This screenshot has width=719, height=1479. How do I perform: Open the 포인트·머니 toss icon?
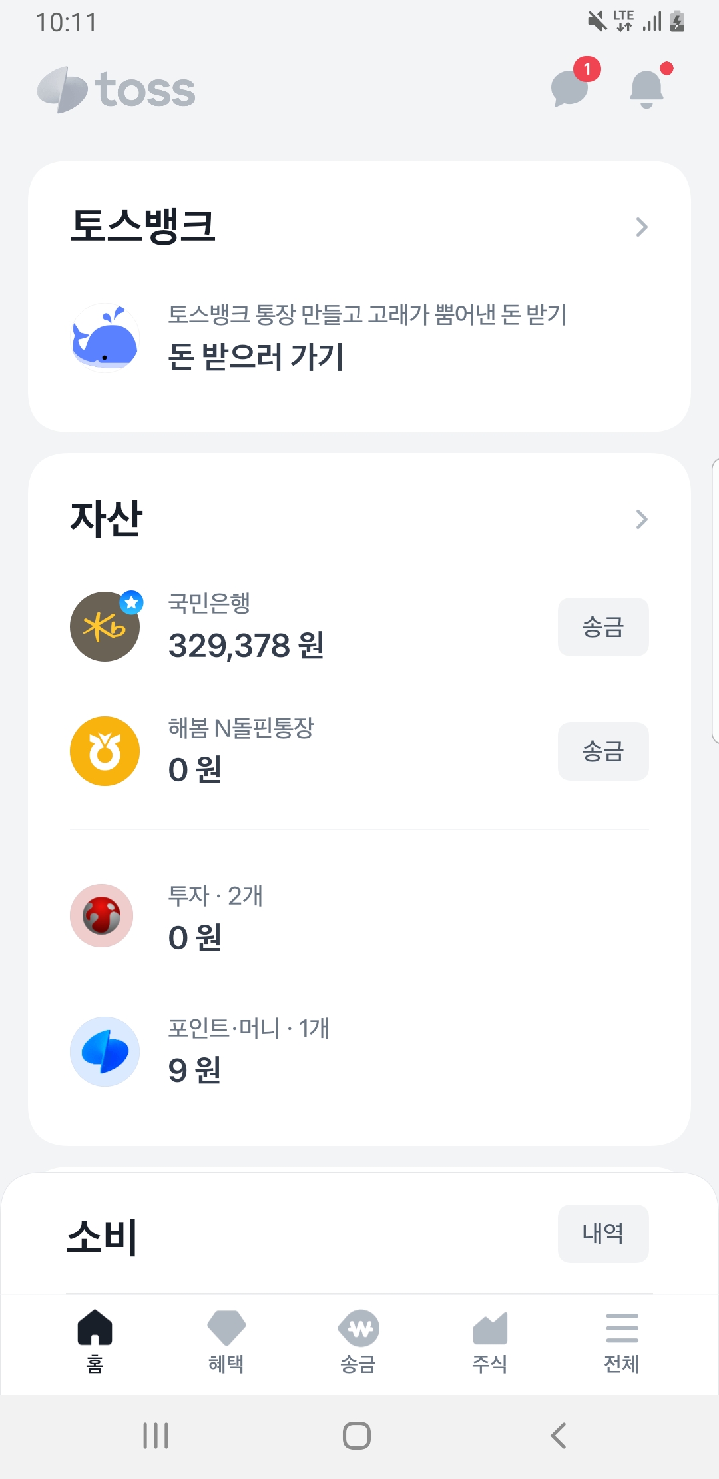coord(105,1051)
